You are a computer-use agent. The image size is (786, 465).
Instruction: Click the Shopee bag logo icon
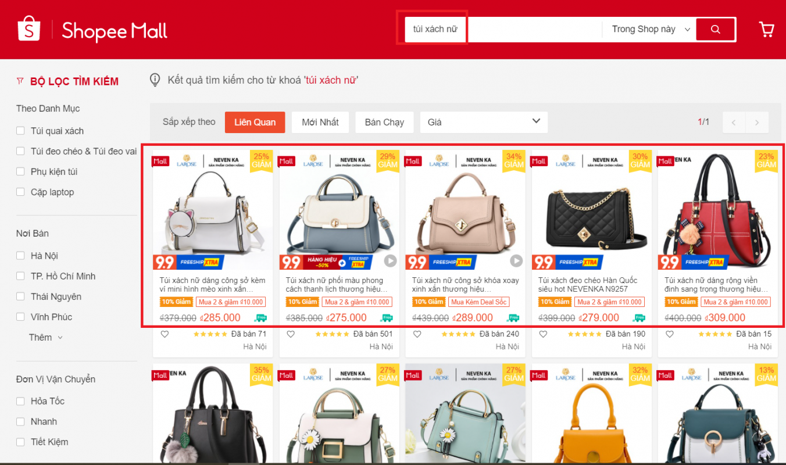point(28,28)
